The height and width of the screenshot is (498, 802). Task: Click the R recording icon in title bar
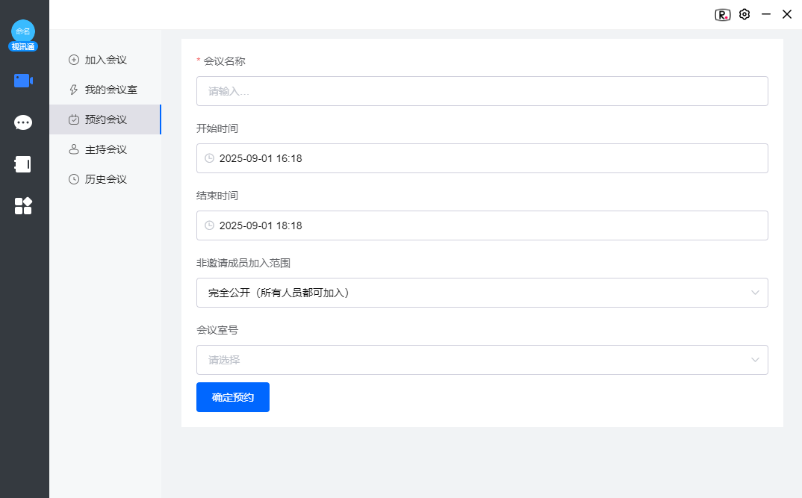pos(721,14)
